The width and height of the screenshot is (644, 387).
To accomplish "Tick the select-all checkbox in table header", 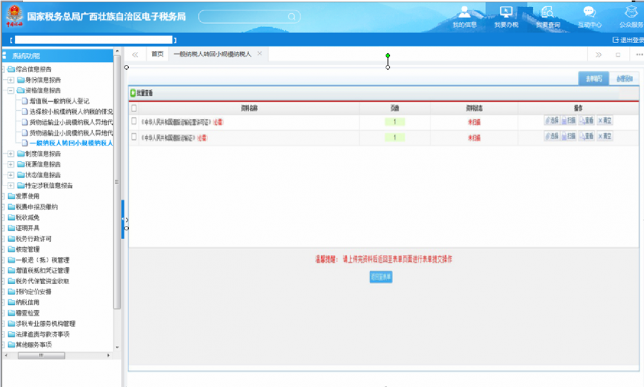I will (134, 108).
